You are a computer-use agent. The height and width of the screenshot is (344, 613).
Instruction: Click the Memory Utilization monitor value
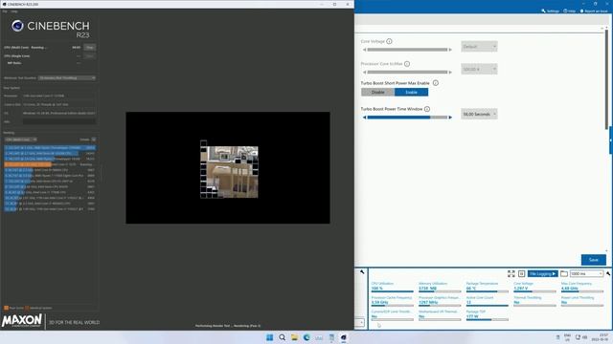click(x=427, y=289)
